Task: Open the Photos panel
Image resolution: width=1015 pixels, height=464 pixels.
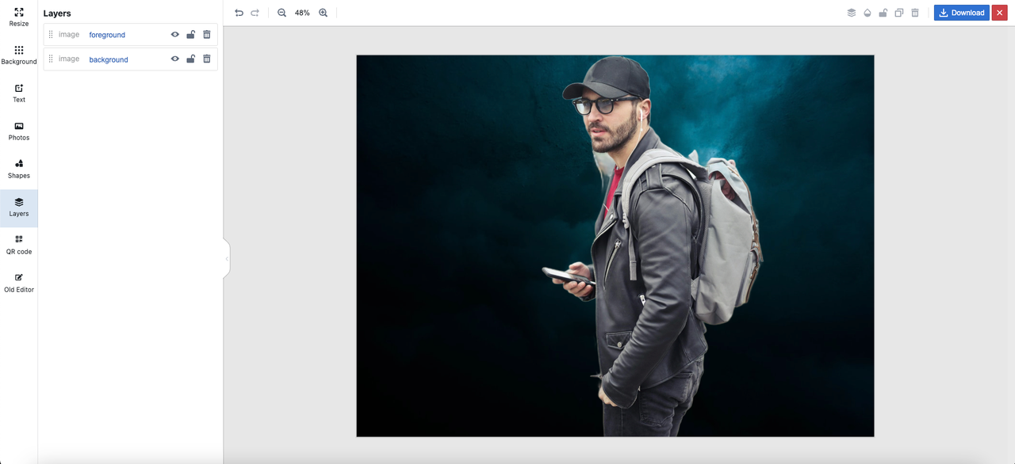Action: pyautogui.click(x=19, y=131)
